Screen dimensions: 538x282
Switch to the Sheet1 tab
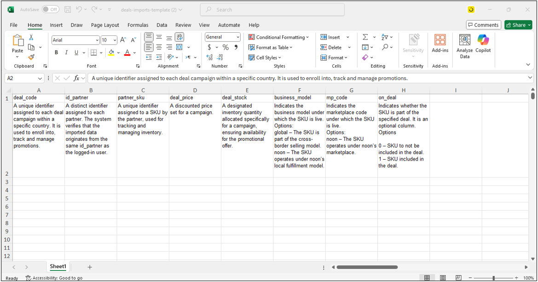[x=58, y=267]
